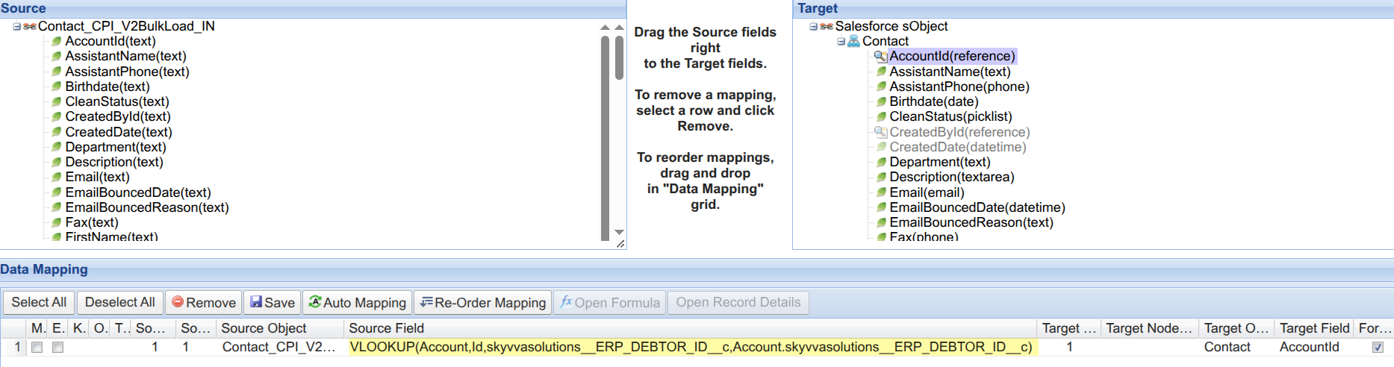This screenshot has height=367, width=1394.
Task: Select target field CreatedDate(datetime)
Action: [x=958, y=147]
